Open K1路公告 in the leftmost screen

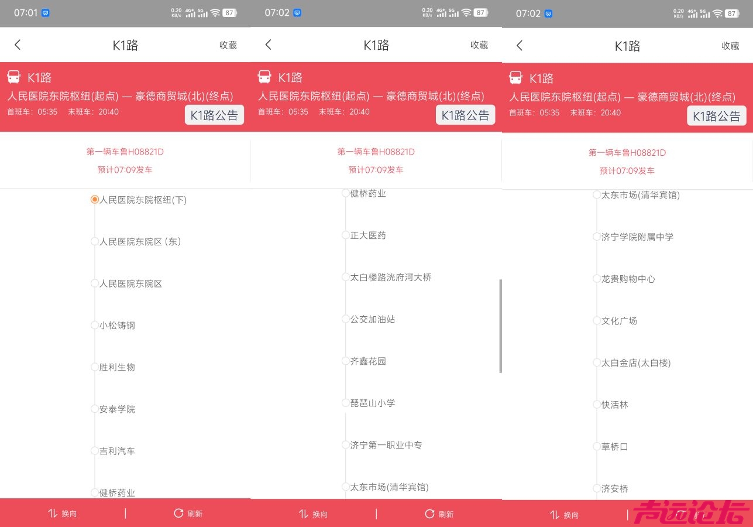(x=214, y=115)
